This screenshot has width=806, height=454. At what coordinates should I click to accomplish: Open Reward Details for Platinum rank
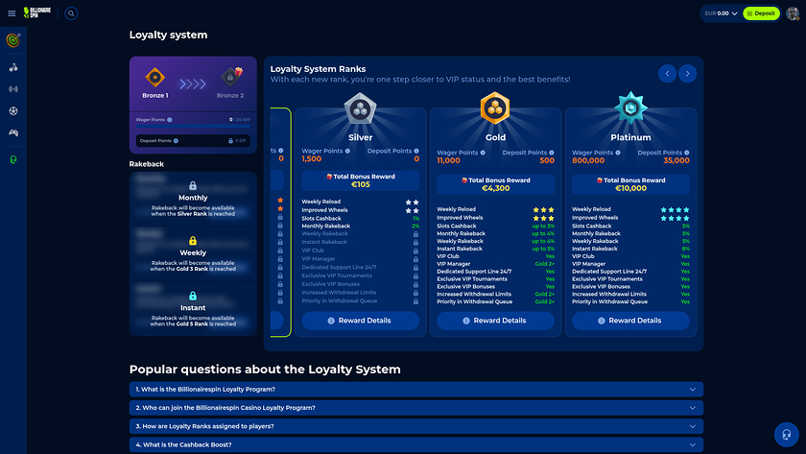pos(630,321)
